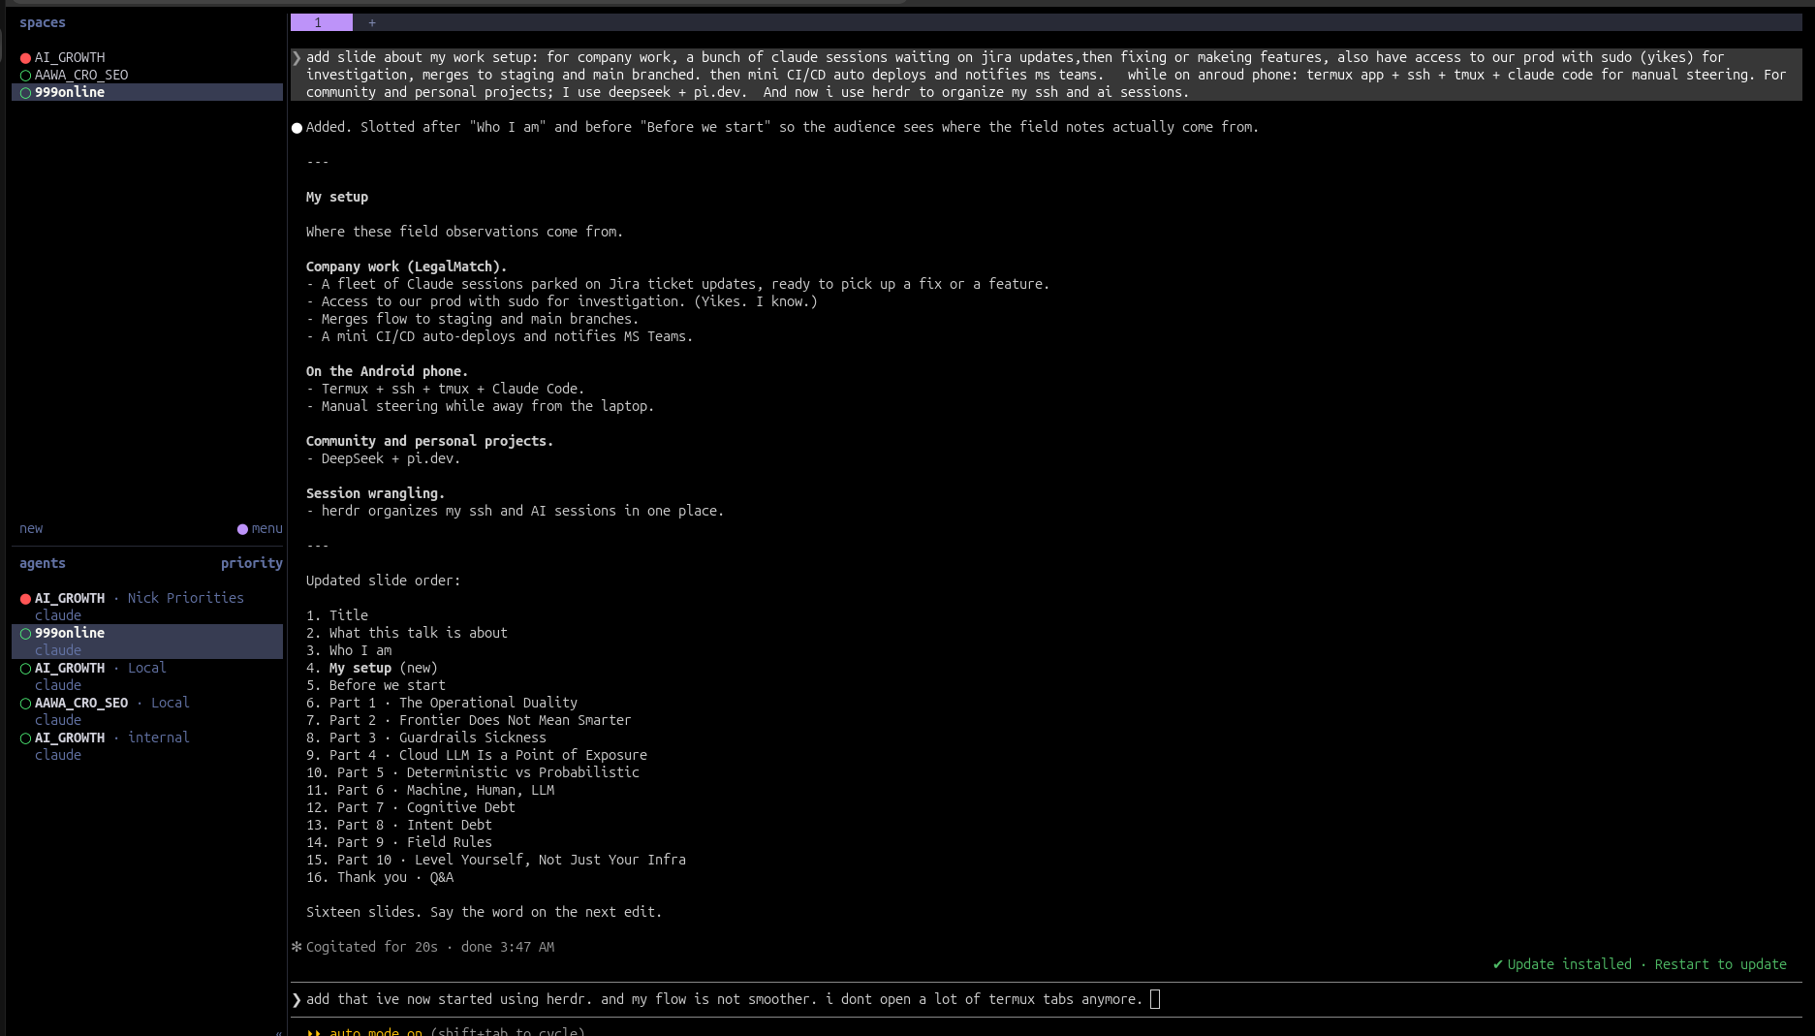Open the menu in sidebar

click(266, 528)
